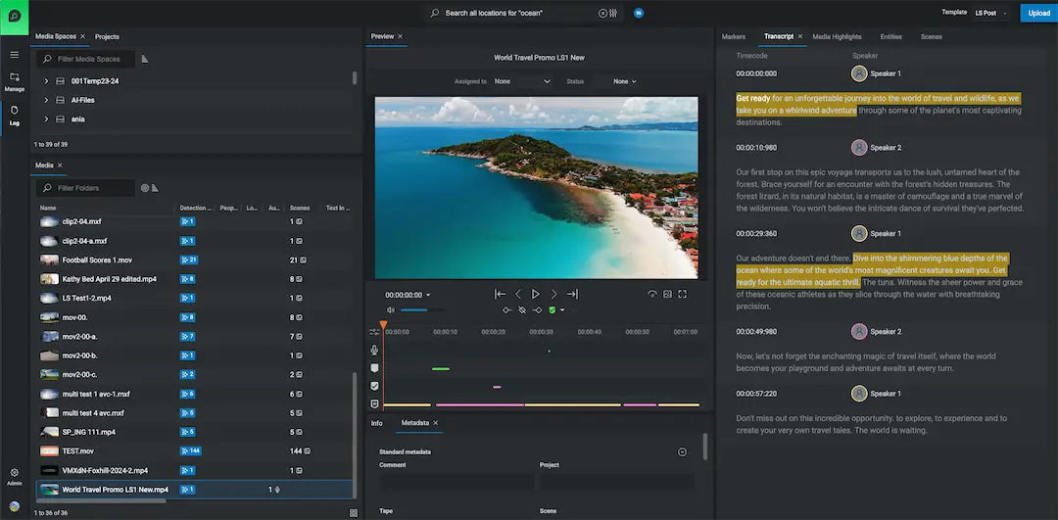Open search filter settings icon
The height and width of the screenshot is (520, 1058).
[x=613, y=13]
